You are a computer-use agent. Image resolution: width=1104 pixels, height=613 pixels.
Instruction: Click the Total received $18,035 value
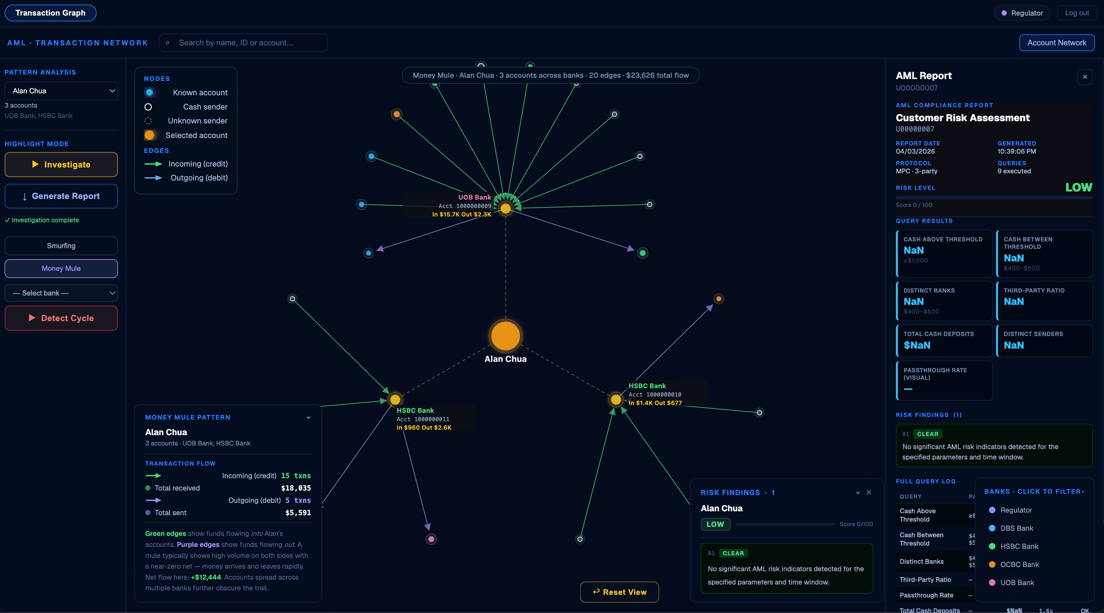(296, 488)
